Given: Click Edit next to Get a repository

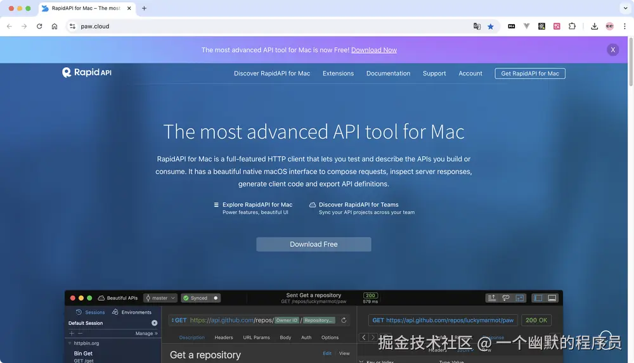Looking at the screenshot, I should [327, 353].
